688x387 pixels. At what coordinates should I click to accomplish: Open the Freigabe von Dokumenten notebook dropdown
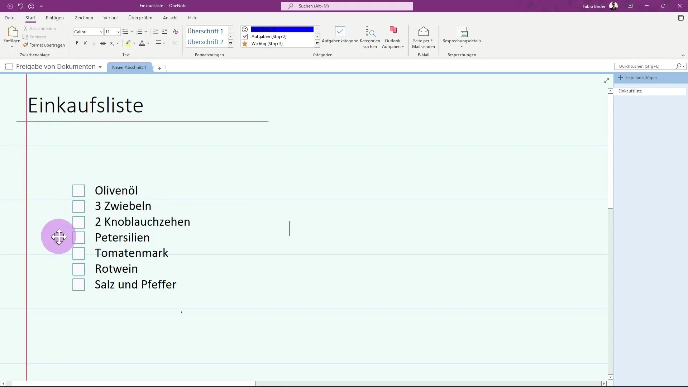[x=100, y=67]
